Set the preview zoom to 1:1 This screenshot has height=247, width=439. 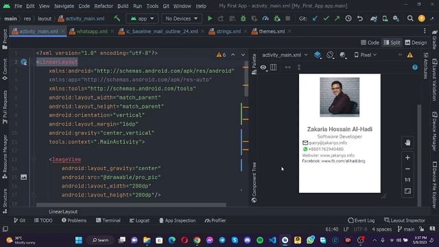pos(407,180)
